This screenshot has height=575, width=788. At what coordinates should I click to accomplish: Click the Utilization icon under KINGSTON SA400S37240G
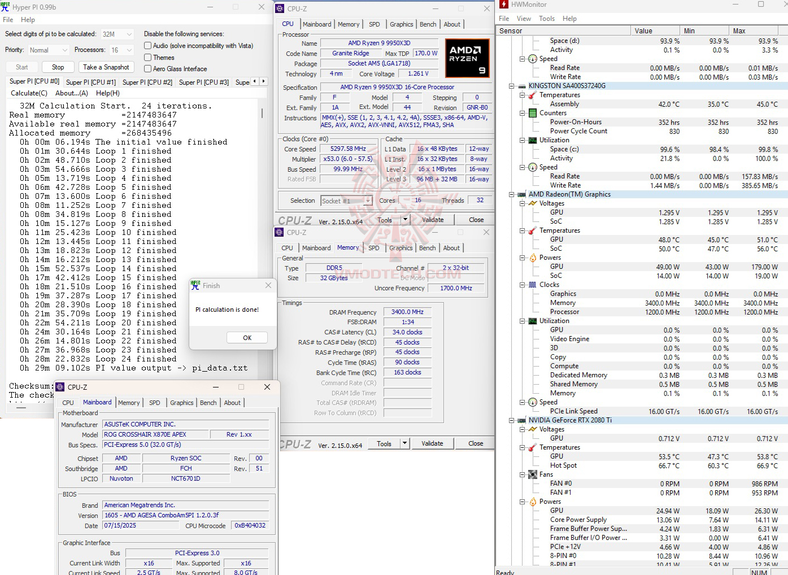[532, 140]
